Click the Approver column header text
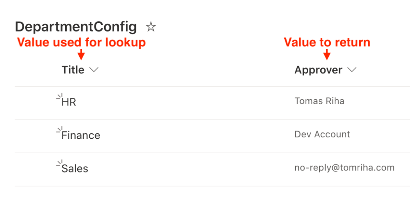The height and width of the screenshot is (202, 410). point(318,70)
